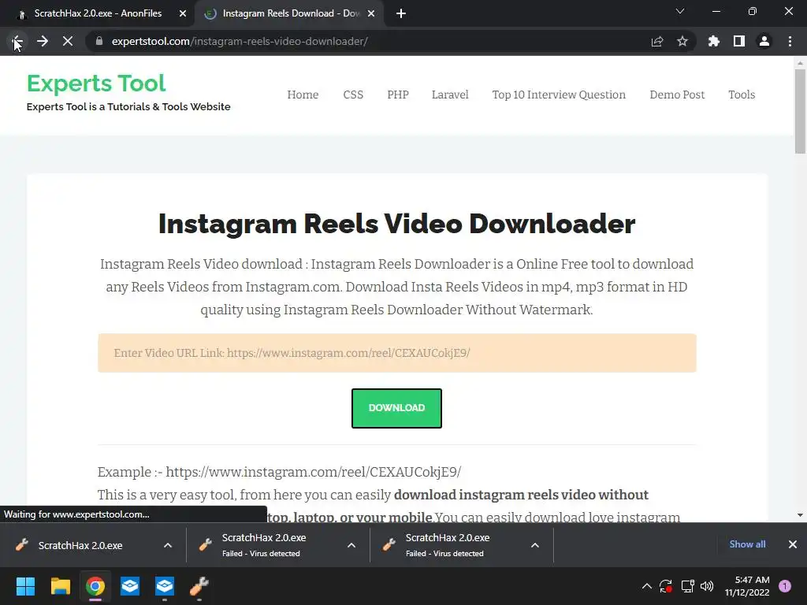The width and height of the screenshot is (807, 605).
Task: Click the sync status tray icon
Action: (666, 586)
